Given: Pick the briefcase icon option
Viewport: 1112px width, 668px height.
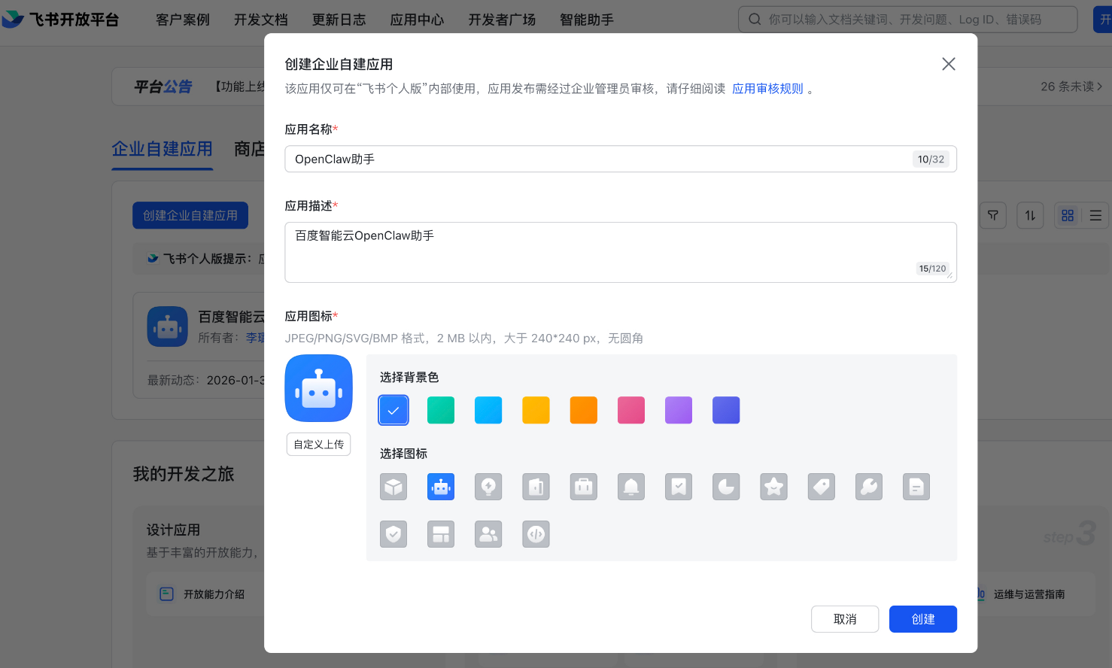Looking at the screenshot, I should click(583, 487).
